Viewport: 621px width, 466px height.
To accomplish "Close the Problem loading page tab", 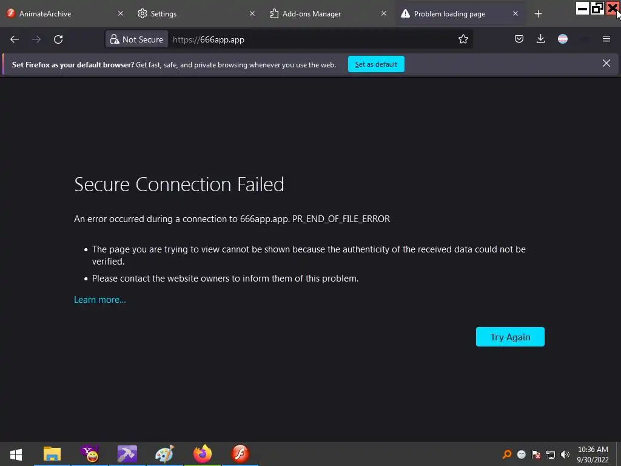I will [x=515, y=14].
